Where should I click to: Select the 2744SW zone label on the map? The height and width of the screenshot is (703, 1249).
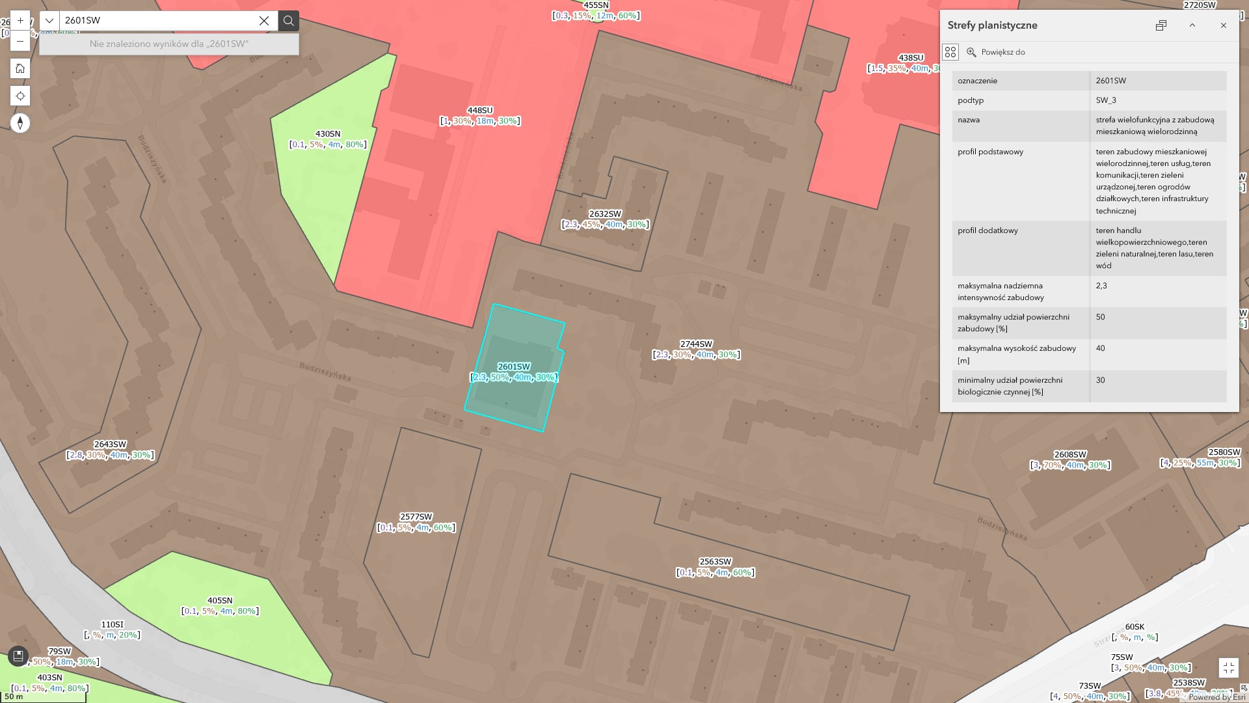click(695, 343)
